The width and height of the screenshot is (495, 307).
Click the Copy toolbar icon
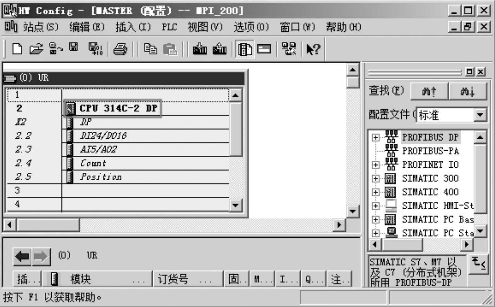[150, 49]
